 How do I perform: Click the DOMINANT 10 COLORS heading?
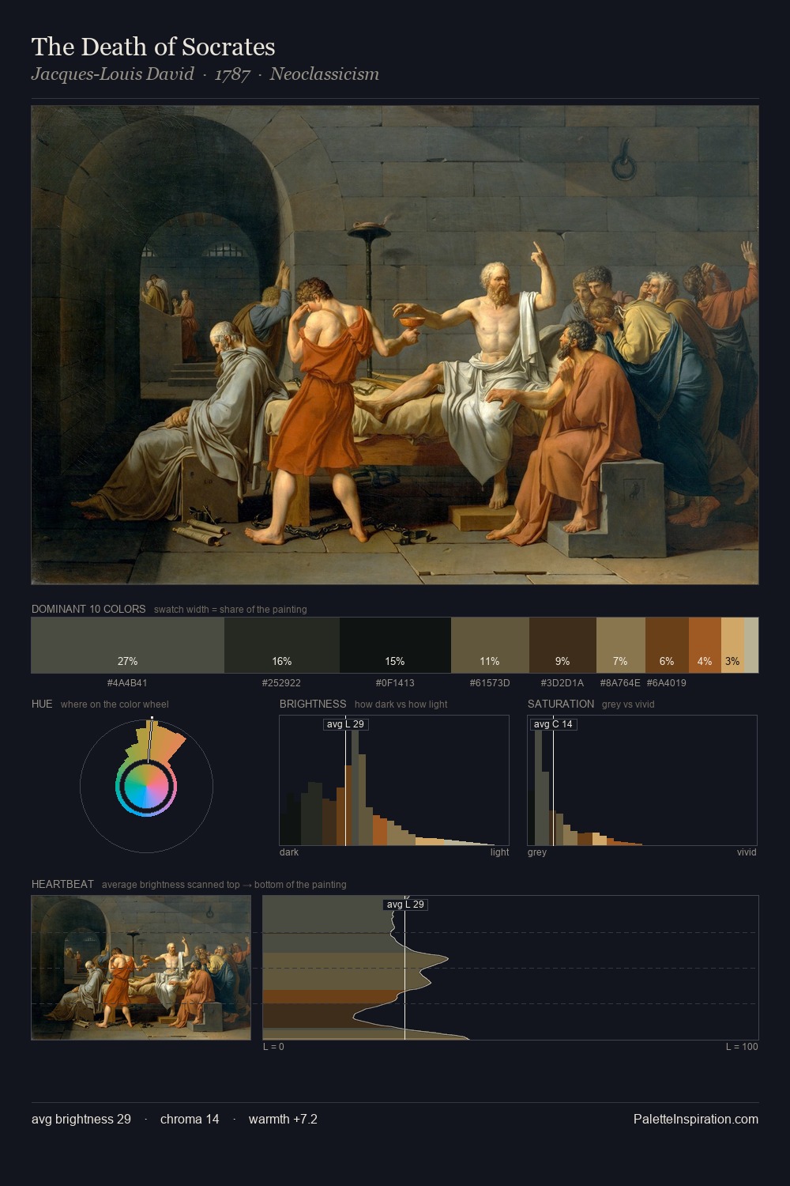pyautogui.click(x=88, y=609)
